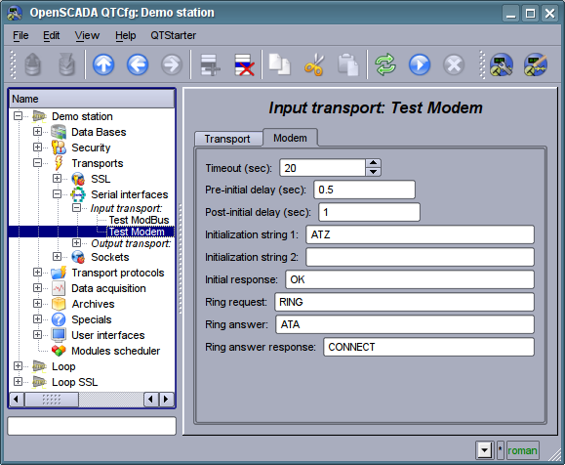Go up one level with the up arrow
Screen dimensions: 565x465
tap(103, 64)
